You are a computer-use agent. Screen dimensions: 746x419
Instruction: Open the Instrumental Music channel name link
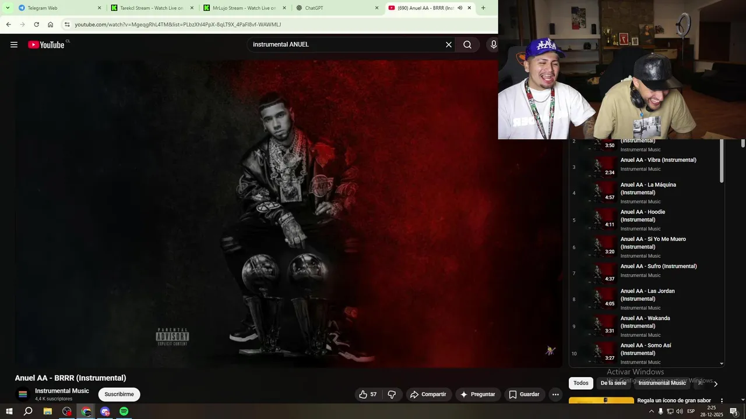[x=62, y=391]
